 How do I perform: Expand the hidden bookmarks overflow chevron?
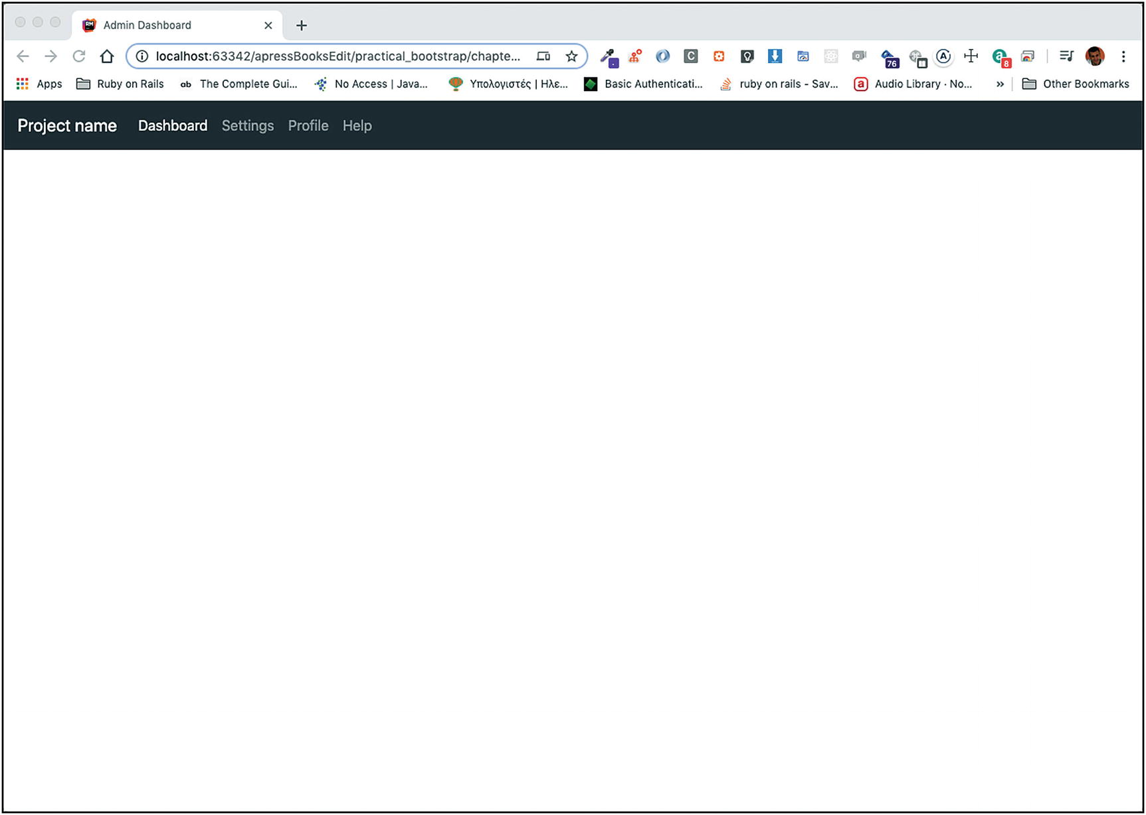tap(1000, 84)
